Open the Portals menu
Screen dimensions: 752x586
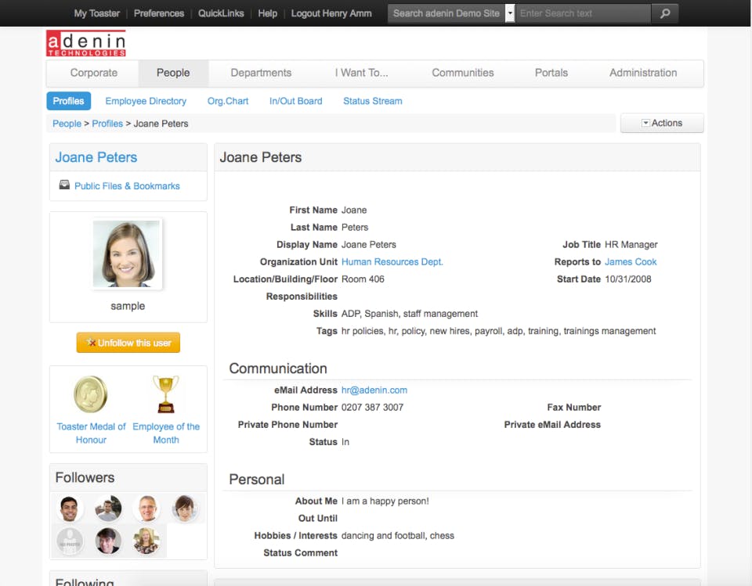coord(551,73)
